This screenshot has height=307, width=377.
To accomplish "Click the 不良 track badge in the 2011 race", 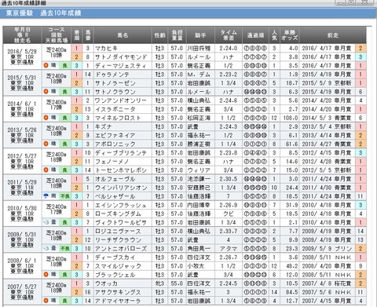I will coord(64,196).
